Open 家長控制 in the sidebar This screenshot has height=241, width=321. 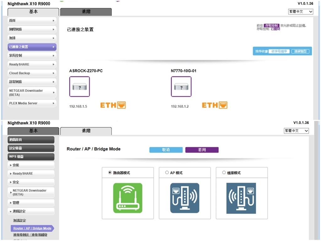pos(32,56)
